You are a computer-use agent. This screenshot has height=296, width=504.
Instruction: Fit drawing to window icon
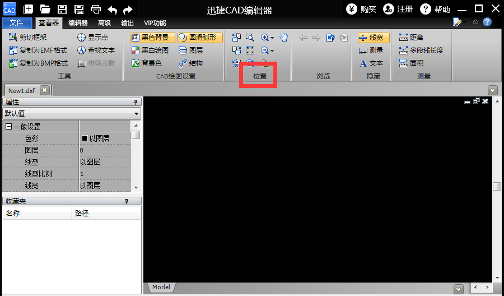coord(250,50)
